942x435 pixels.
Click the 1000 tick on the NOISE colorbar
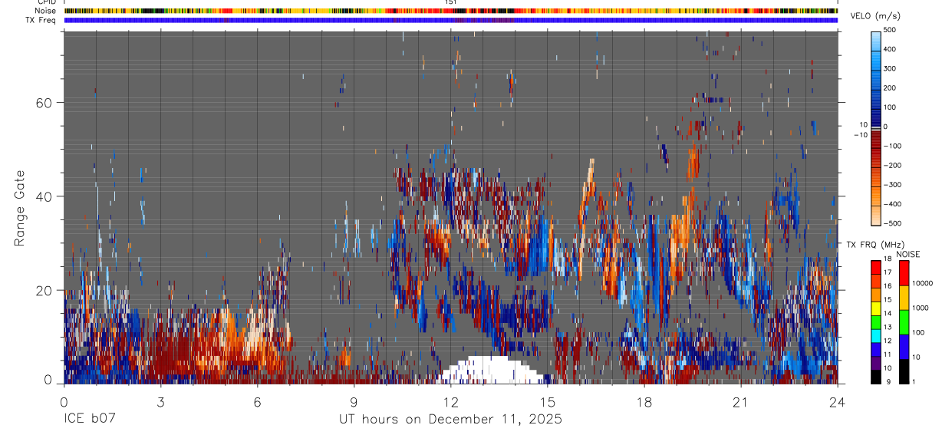click(x=919, y=308)
